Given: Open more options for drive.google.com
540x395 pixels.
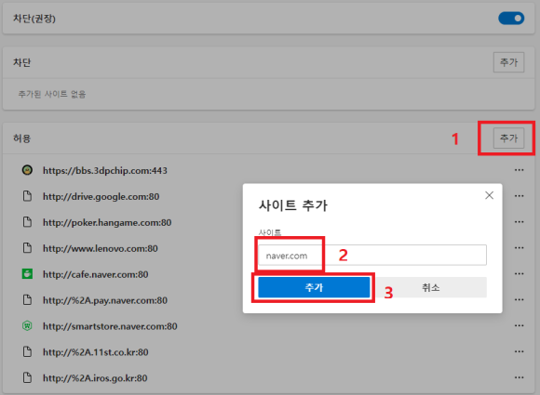Looking at the screenshot, I should (x=519, y=196).
